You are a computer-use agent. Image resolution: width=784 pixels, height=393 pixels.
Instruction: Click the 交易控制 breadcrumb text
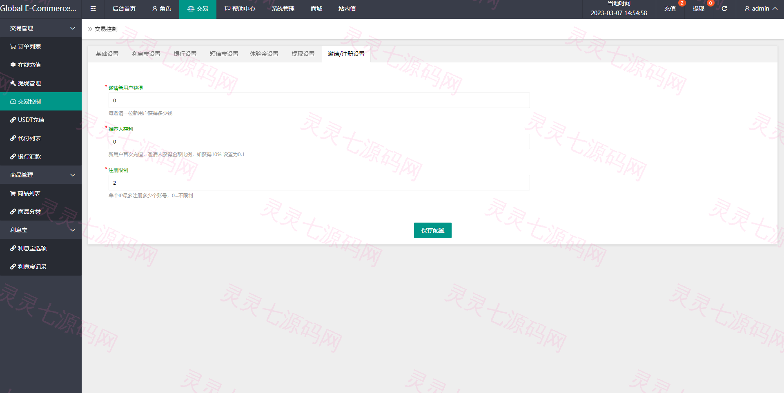click(x=106, y=29)
